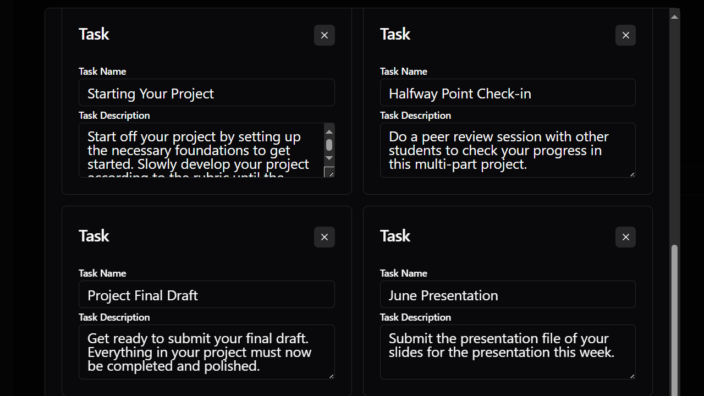Image resolution: width=704 pixels, height=396 pixels.
Task: Close the Project Final Draft task card
Action: [324, 237]
